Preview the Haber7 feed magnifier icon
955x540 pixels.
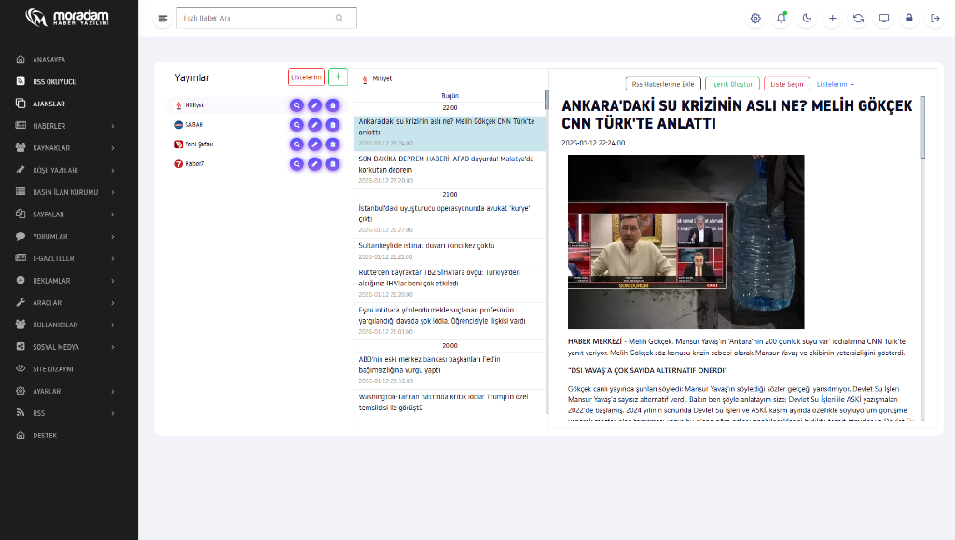(x=297, y=164)
